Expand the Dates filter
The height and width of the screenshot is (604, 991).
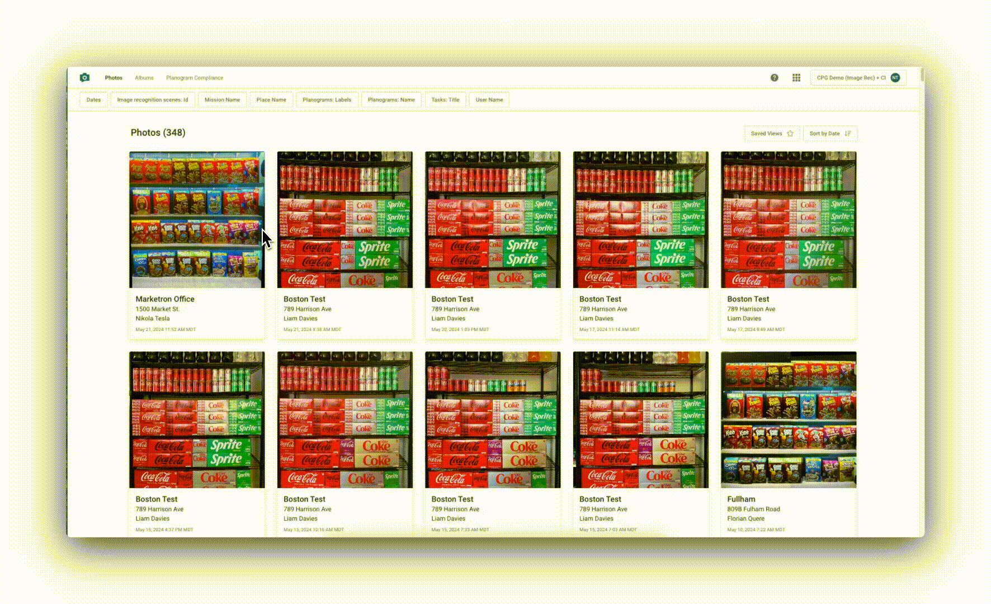[x=93, y=100]
